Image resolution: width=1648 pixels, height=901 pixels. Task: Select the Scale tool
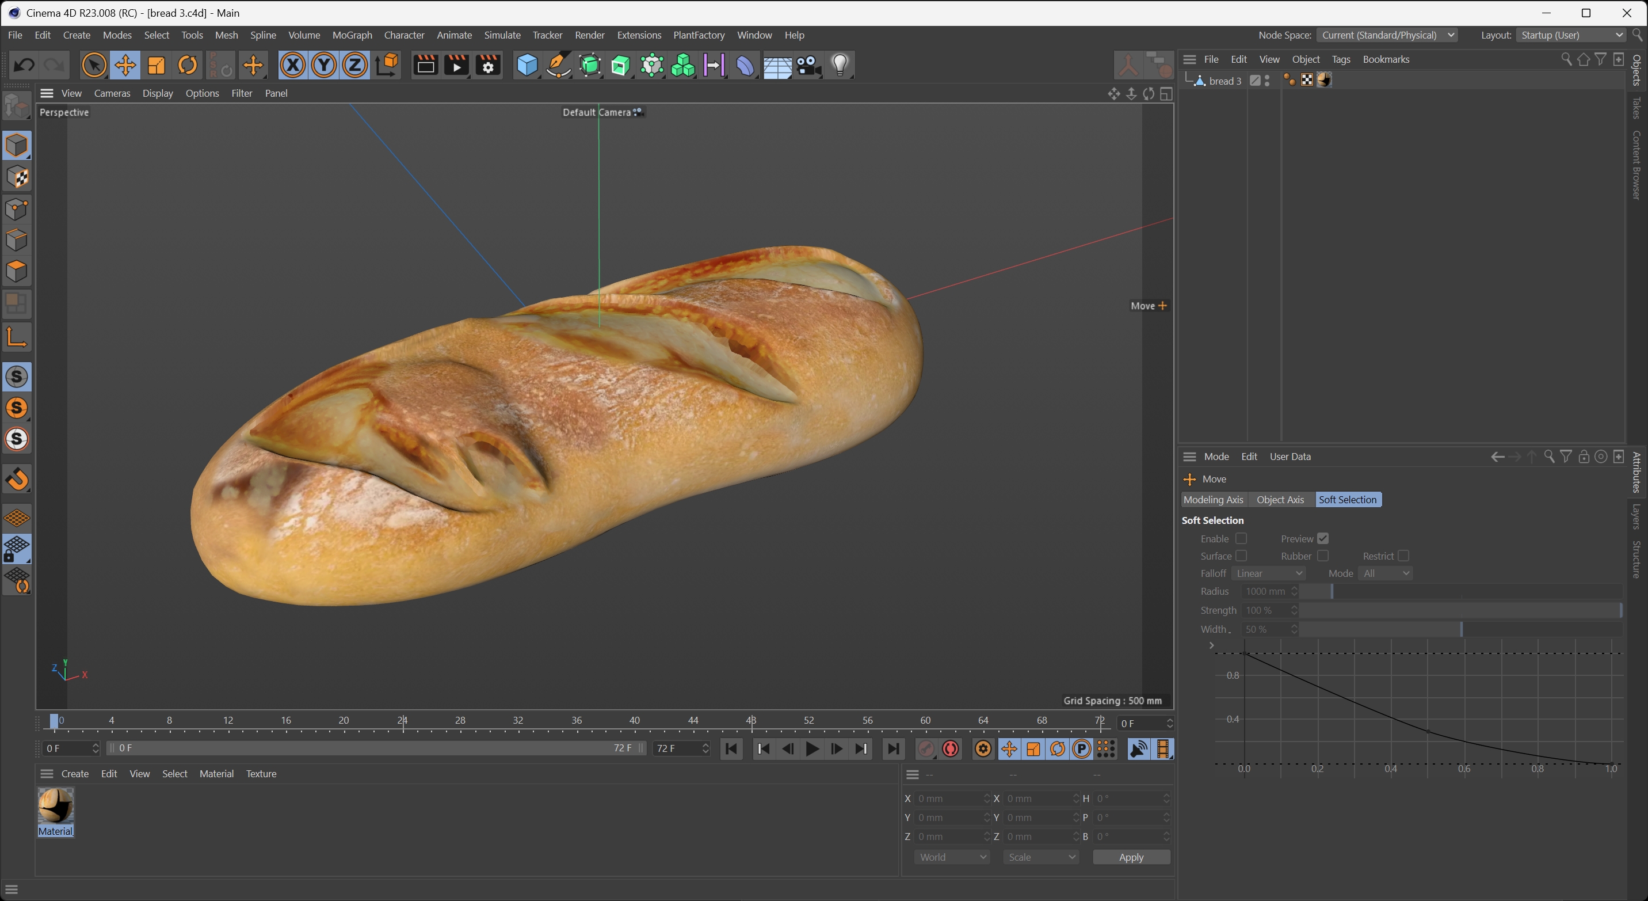[x=157, y=65]
